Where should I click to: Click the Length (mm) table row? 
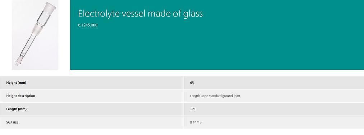tap(182, 109)
